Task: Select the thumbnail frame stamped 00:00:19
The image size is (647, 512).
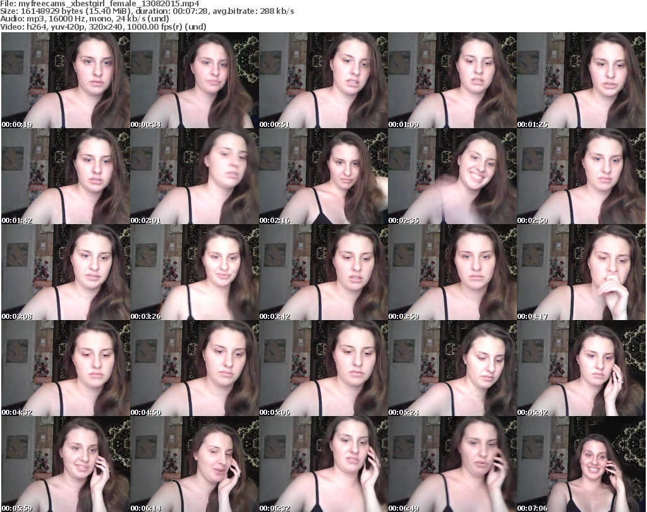Action: tap(66, 80)
